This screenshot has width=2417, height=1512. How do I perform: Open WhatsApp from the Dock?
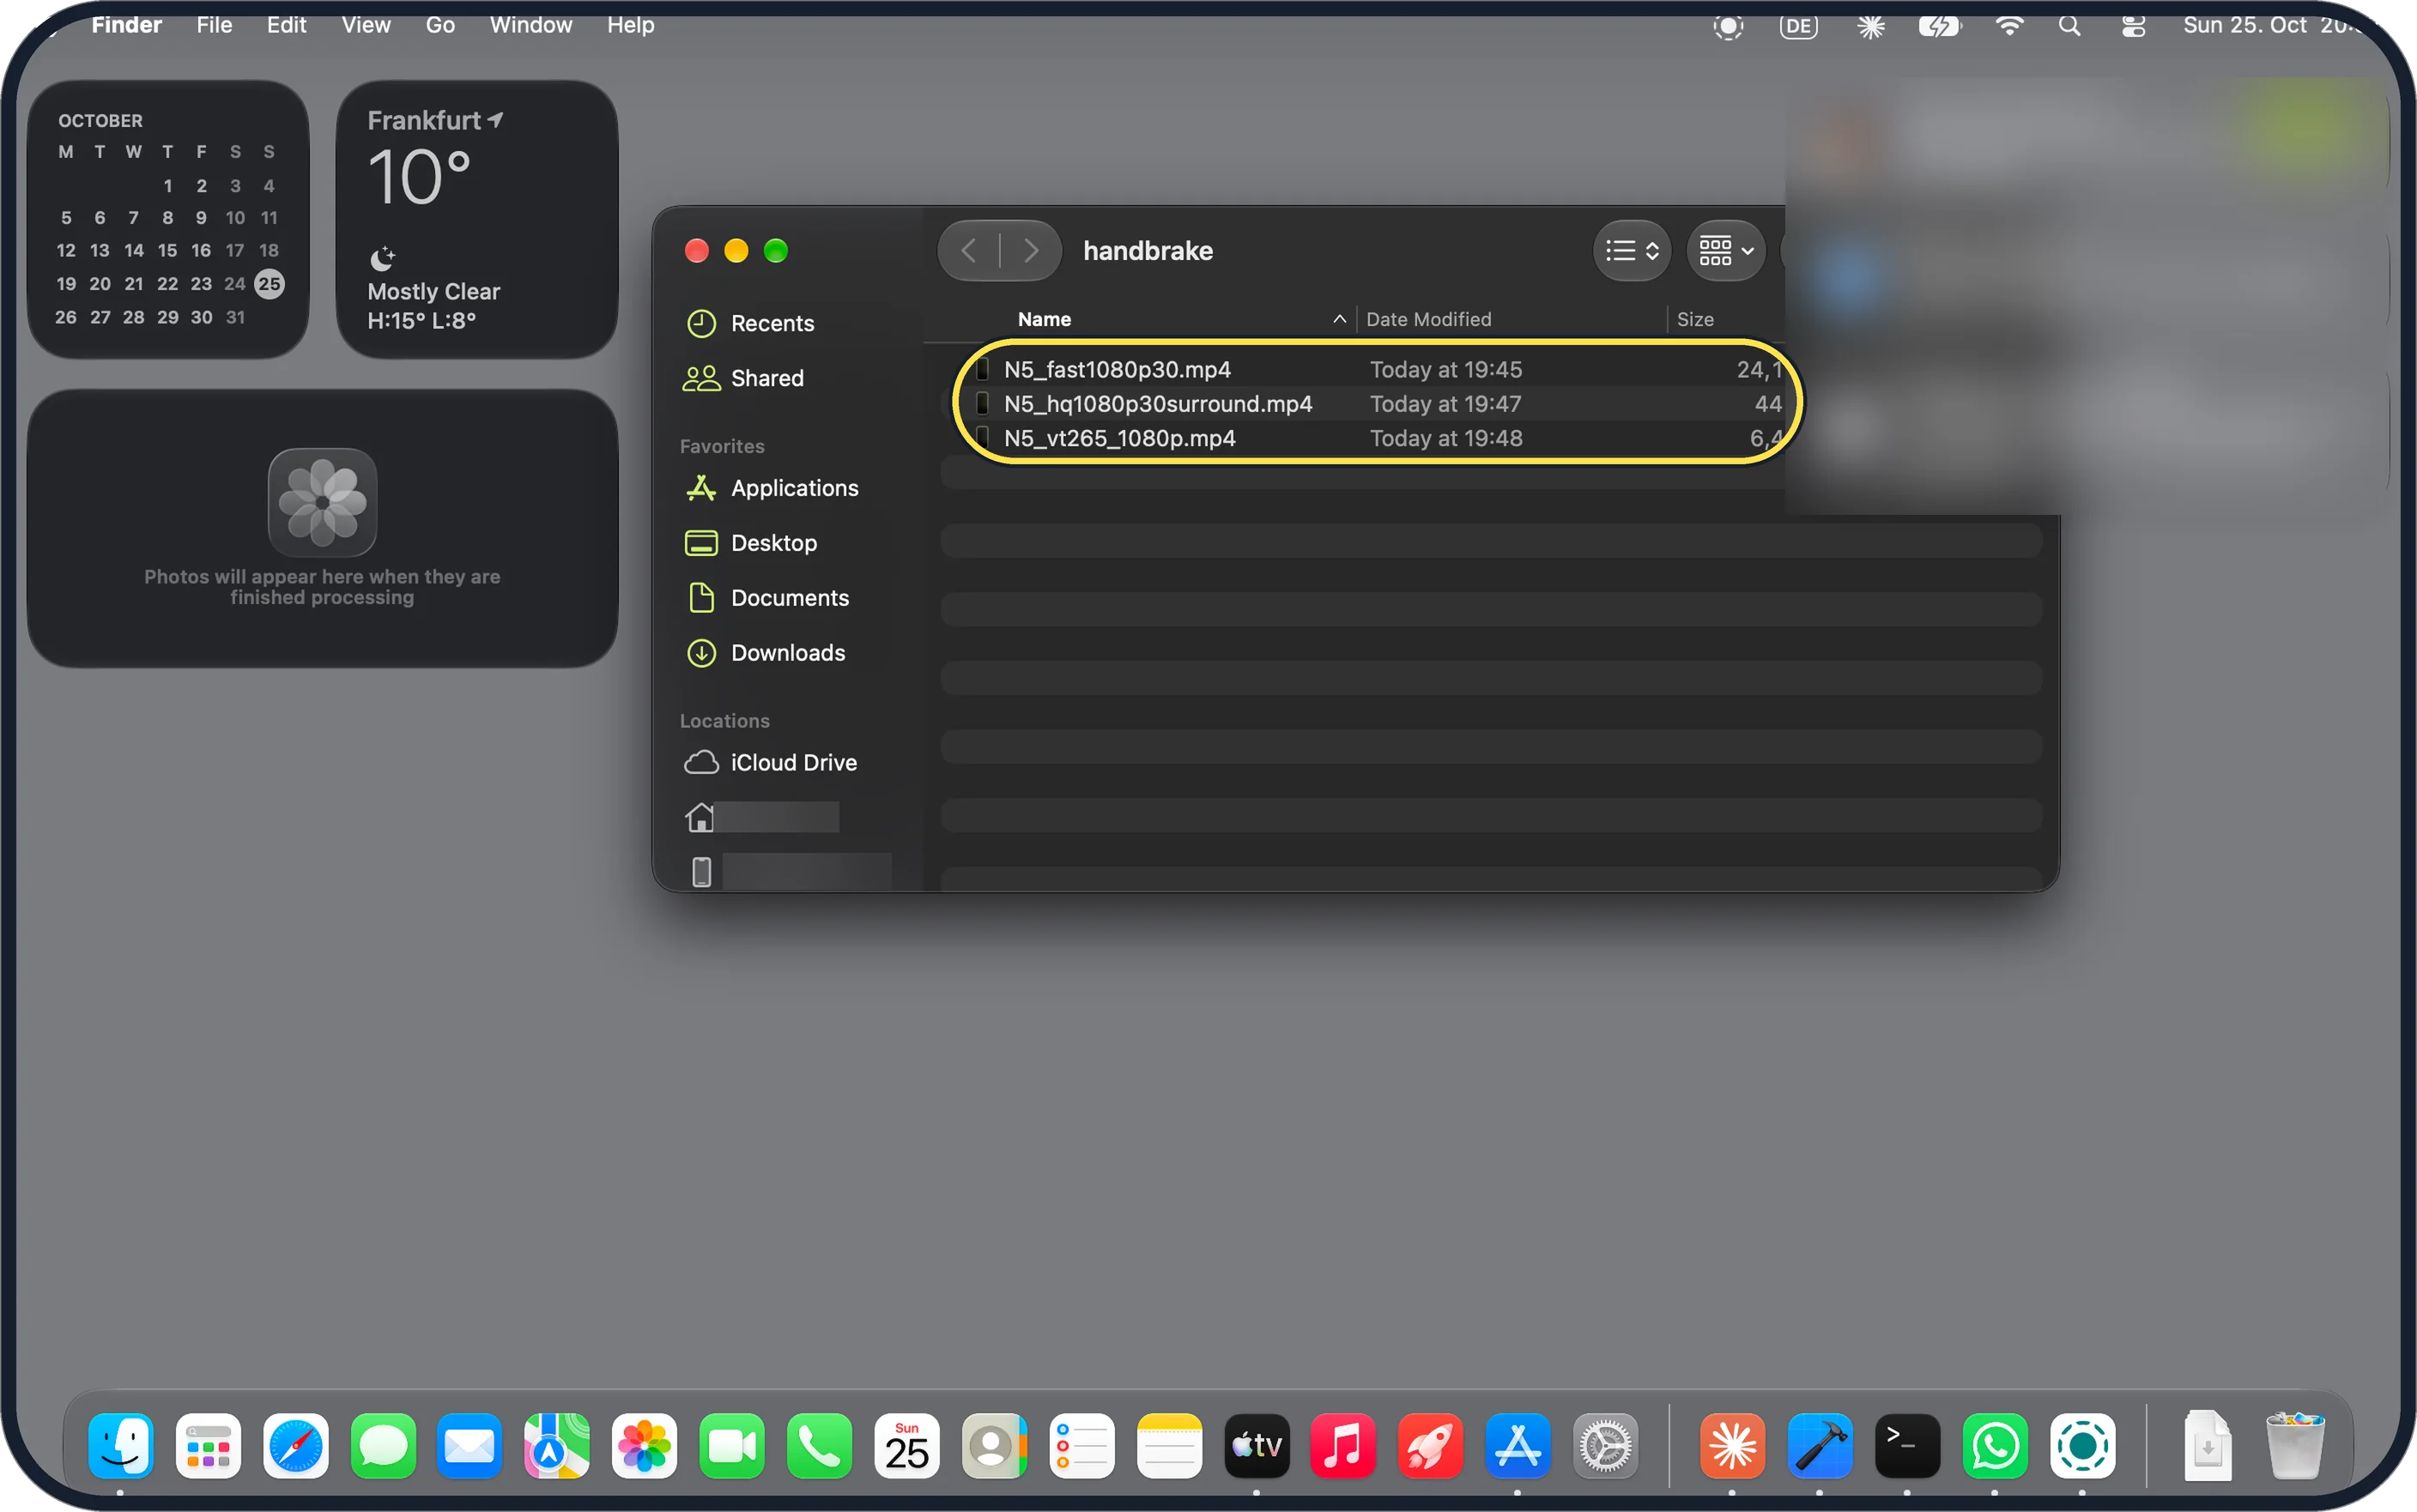tap(1995, 1445)
